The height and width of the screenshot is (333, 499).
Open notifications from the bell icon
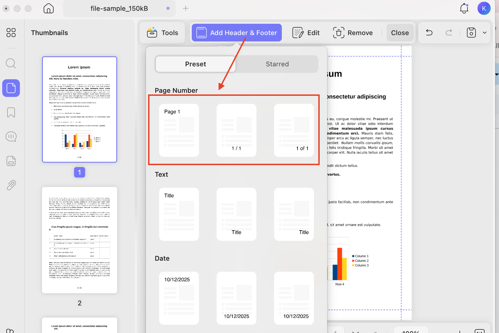click(464, 8)
